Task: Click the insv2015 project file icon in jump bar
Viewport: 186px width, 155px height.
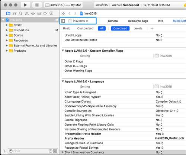Action: (x=81, y=13)
